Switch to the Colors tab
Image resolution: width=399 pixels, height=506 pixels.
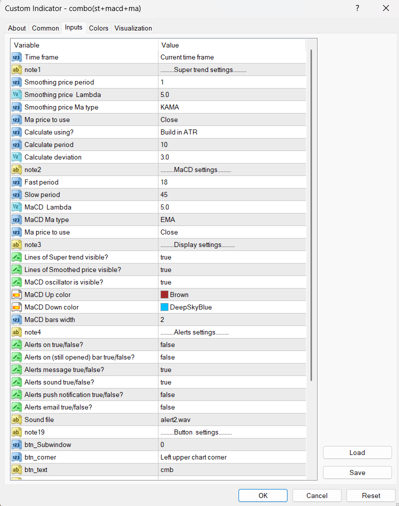pos(98,28)
